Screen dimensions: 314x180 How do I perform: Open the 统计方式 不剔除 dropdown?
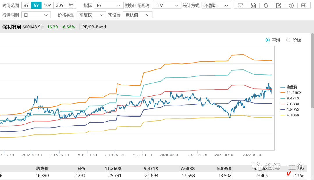point(216,6)
